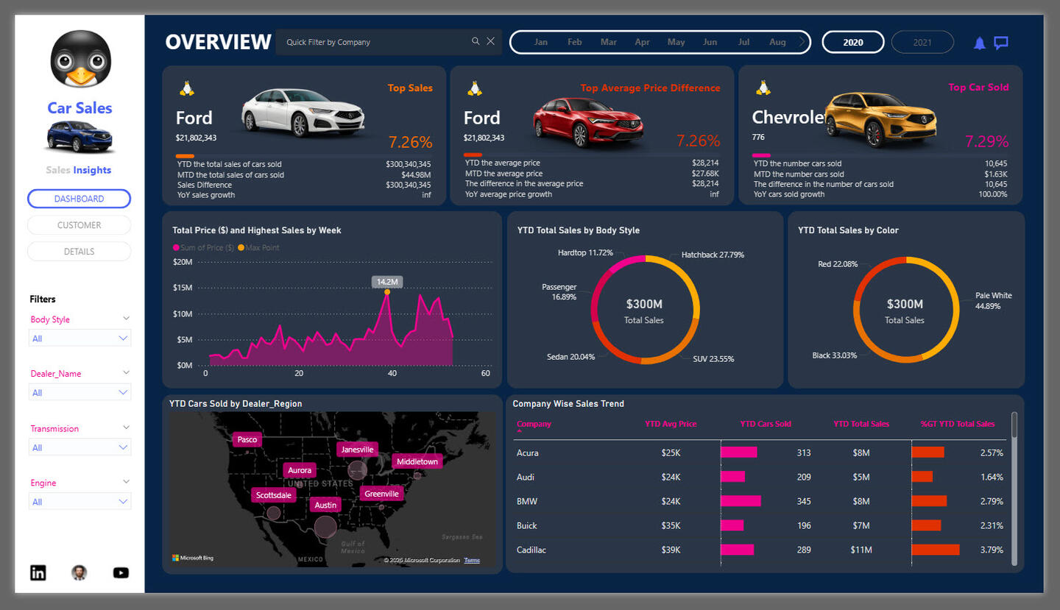Sort table by Company column header
The image size is (1060, 610).
pos(534,424)
